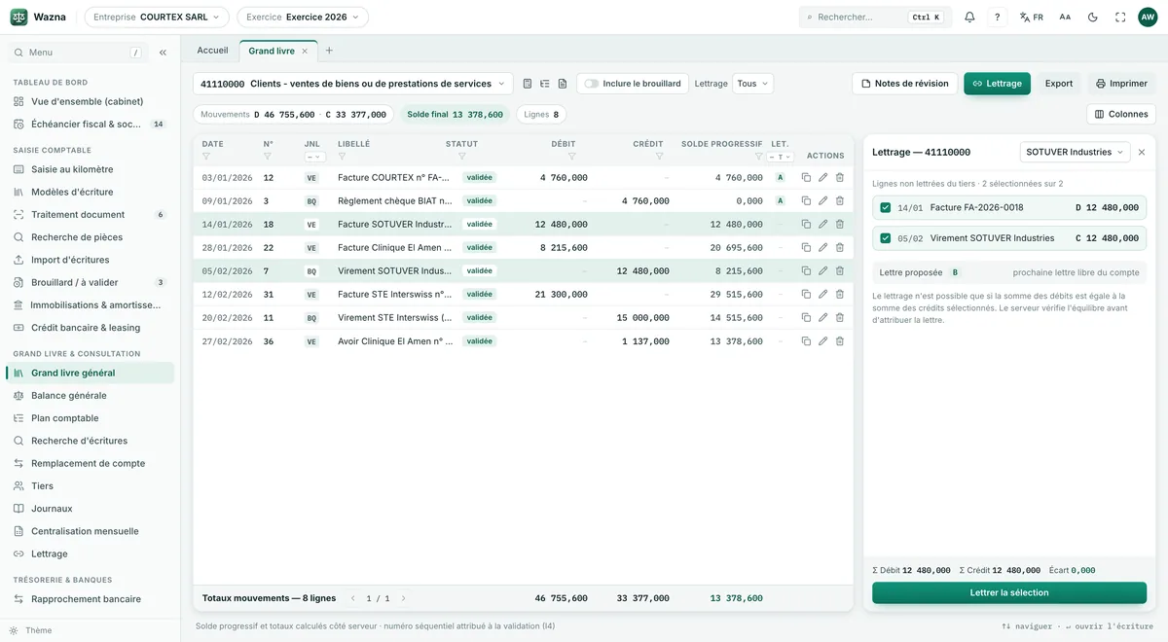Image resolution: width=1168 pixels, height=642 pixels.
Task: Add a new tab with plus icon
Action: tap(329, 51)
